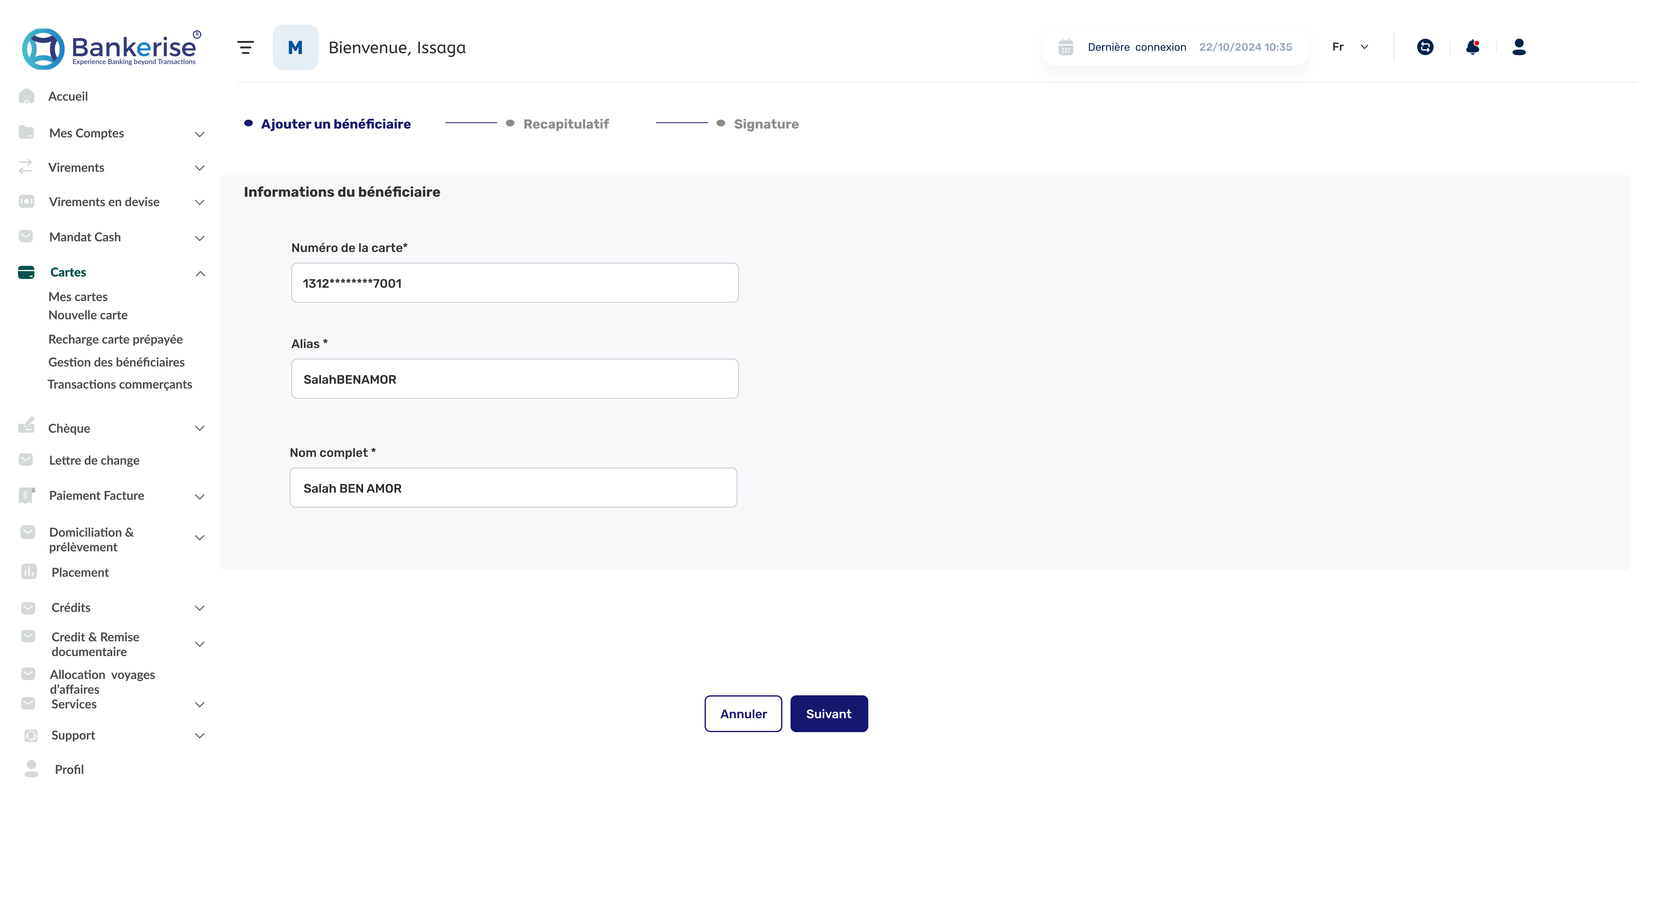Collapse the Cartes chevron
Viewport: 1658px width, 908px height.
click(x=200, y=273)
